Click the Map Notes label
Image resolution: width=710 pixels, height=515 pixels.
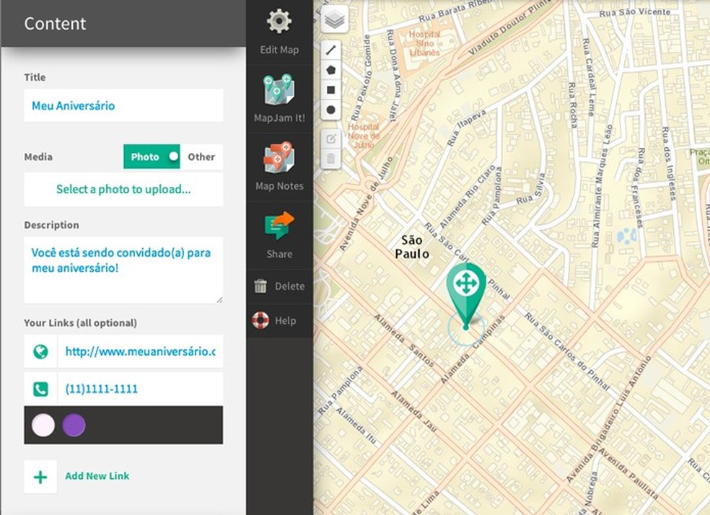279,186
